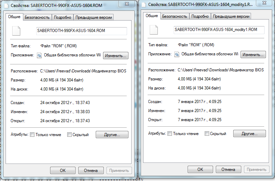This screenshot has width=275, height=181.
Task: Open Предыдущие версии tab in left window
Action: 94,17
